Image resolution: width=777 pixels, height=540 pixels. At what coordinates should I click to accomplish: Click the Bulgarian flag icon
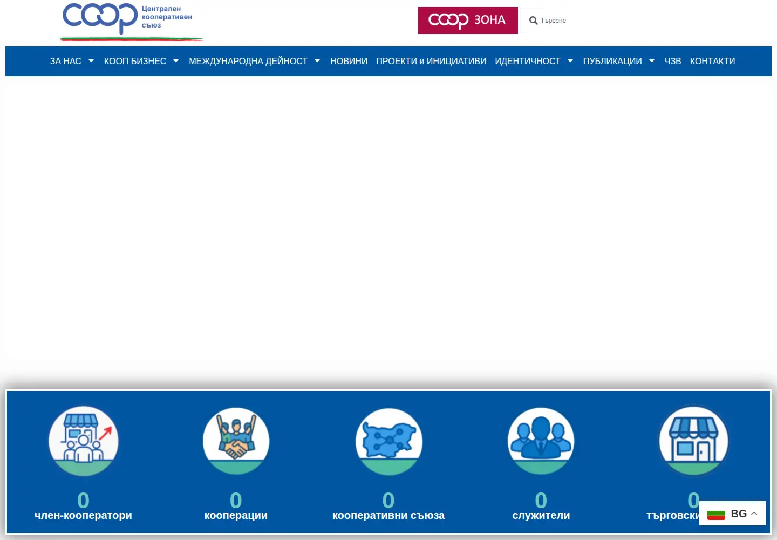coord(716,514)
